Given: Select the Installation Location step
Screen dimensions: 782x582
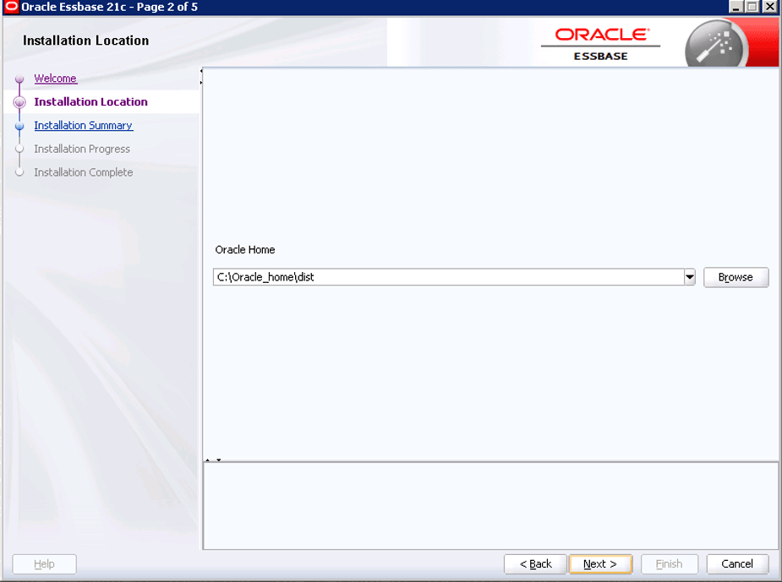Looking at the screenshot, I should click(90, 101).
